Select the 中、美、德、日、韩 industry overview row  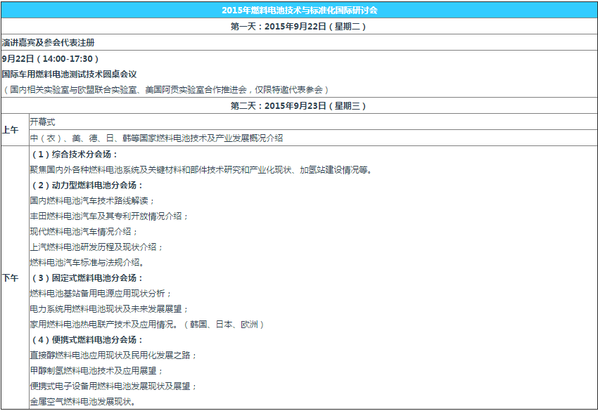coord(156,138)
